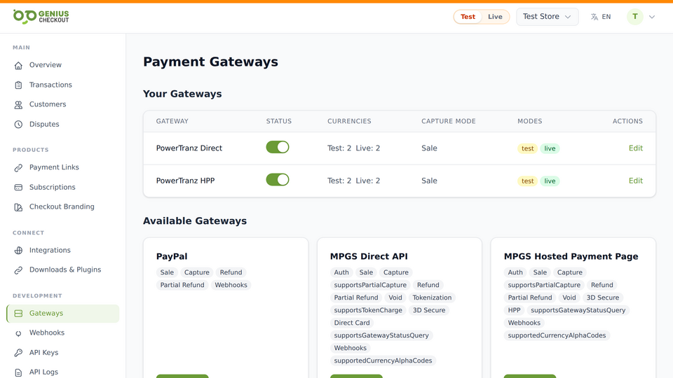This screenshot has height=378, width=673.
Task: Disable the PowerTranz Direct gateway toggle
Action: tap(278, 147)
